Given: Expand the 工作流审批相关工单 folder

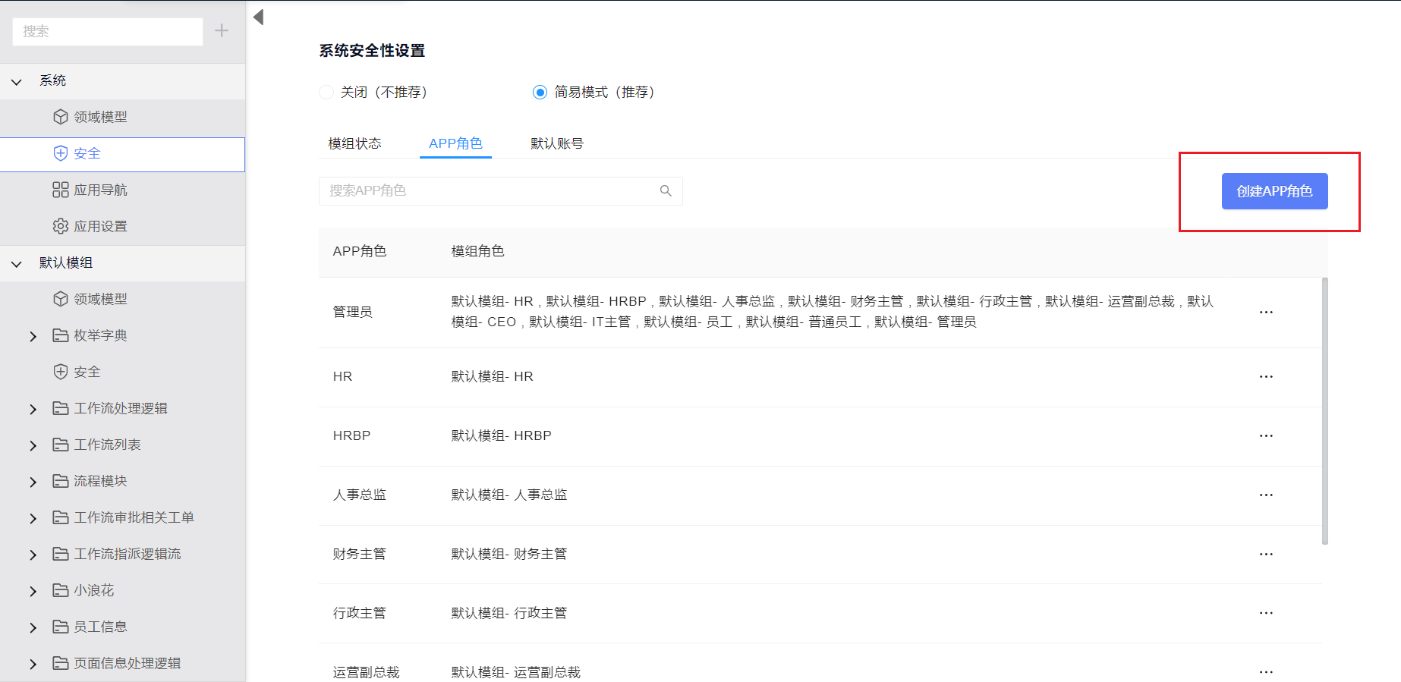Looking at the screenshot, I should 33,518.
